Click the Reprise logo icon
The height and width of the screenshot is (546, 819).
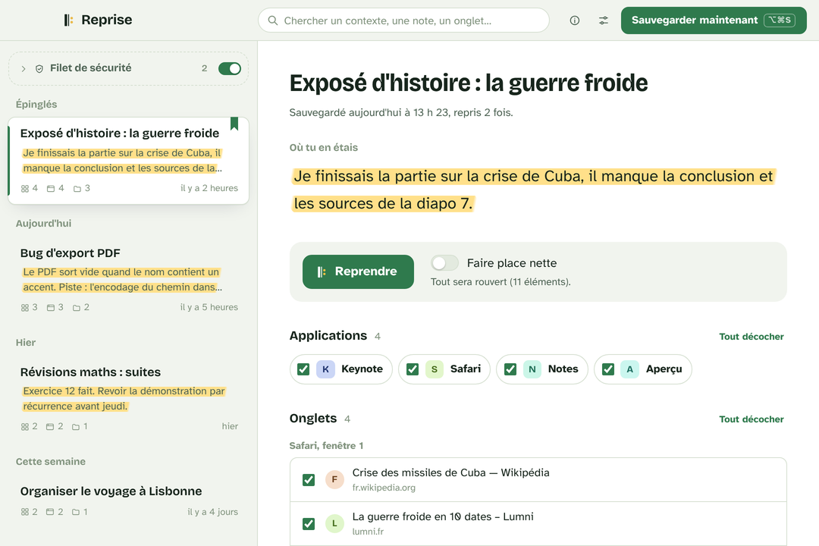[68, 20]
